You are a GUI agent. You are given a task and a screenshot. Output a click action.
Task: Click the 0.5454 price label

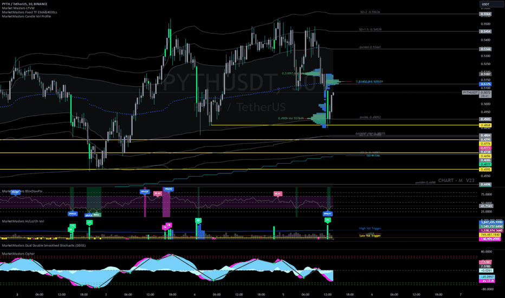point(485,31)
